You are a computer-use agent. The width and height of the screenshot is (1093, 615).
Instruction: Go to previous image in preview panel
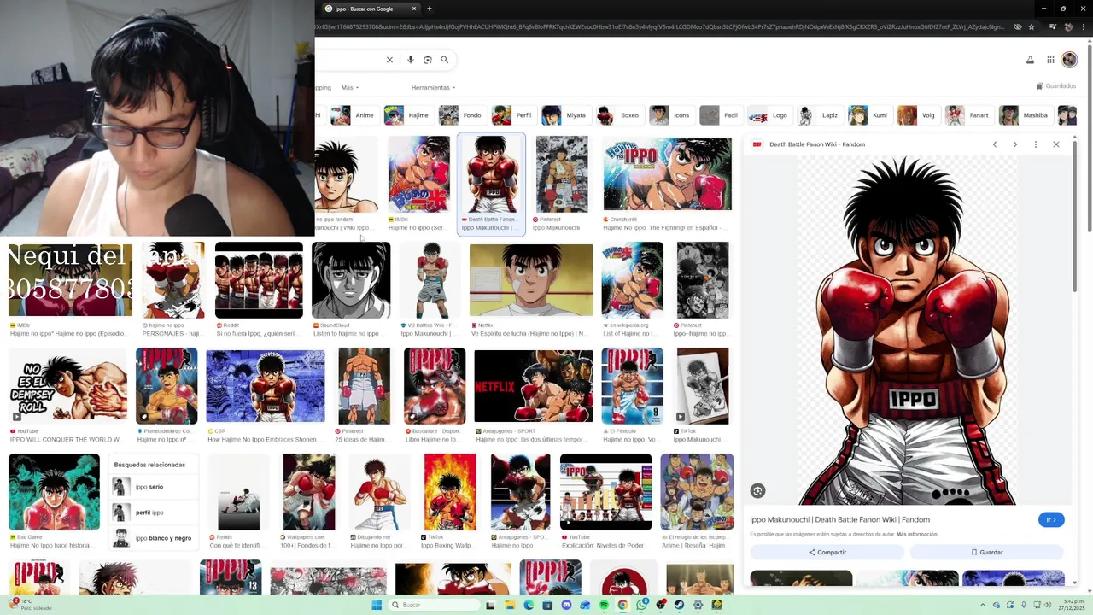click(995, 144)
